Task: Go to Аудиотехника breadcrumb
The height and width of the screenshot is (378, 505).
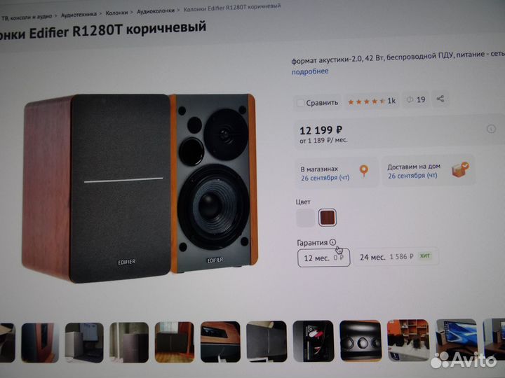Action: pyautogui.click(x=79, y=15)
